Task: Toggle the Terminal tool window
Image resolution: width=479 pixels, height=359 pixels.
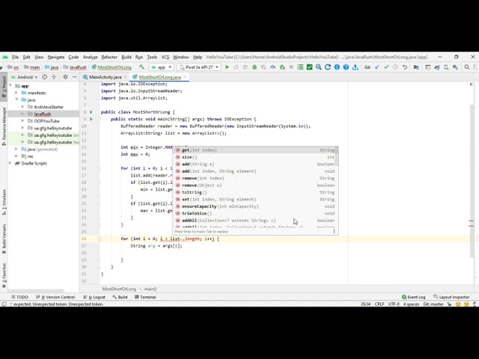Action: [145, 297]
